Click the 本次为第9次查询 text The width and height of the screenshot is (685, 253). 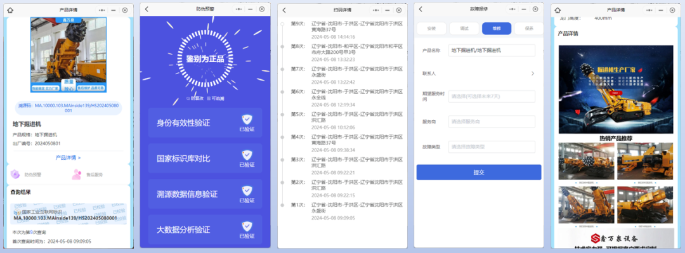pyautogui.click(x=30, y=233)
